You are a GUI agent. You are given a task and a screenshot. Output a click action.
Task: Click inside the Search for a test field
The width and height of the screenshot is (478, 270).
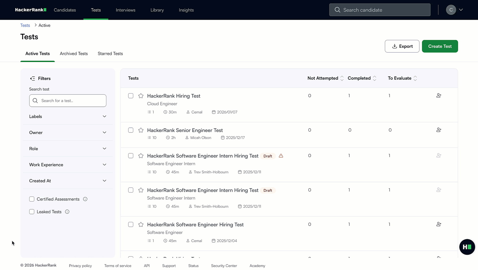coord(68,100)
